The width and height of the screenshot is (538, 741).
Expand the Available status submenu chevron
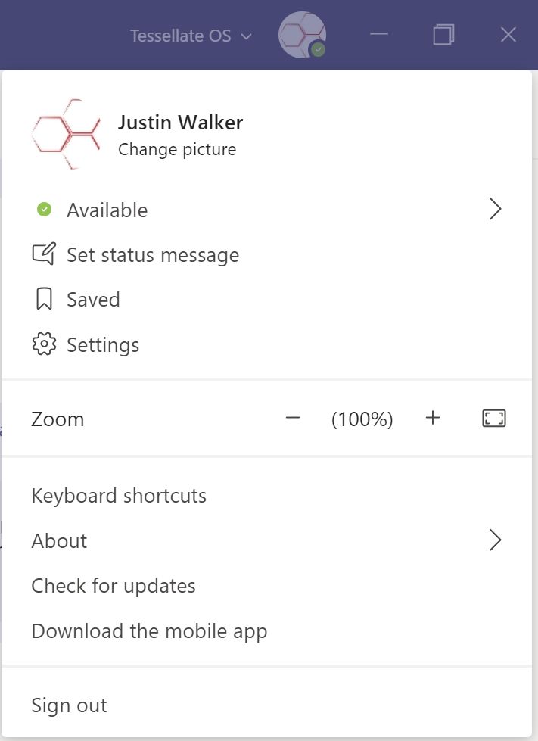(495, 209)
